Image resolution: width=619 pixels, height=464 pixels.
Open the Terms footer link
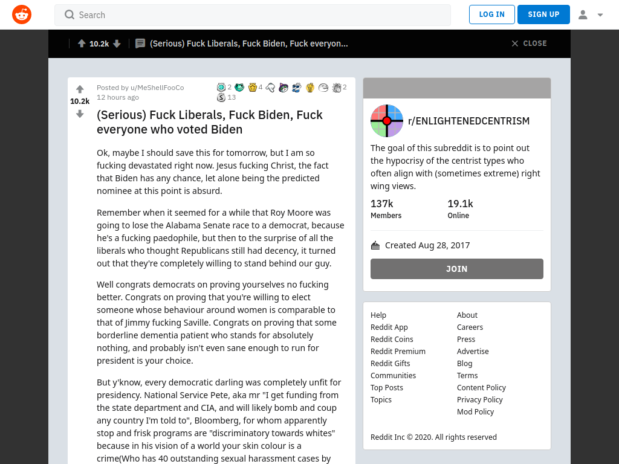pyautogui.click(x=467, y=376)
